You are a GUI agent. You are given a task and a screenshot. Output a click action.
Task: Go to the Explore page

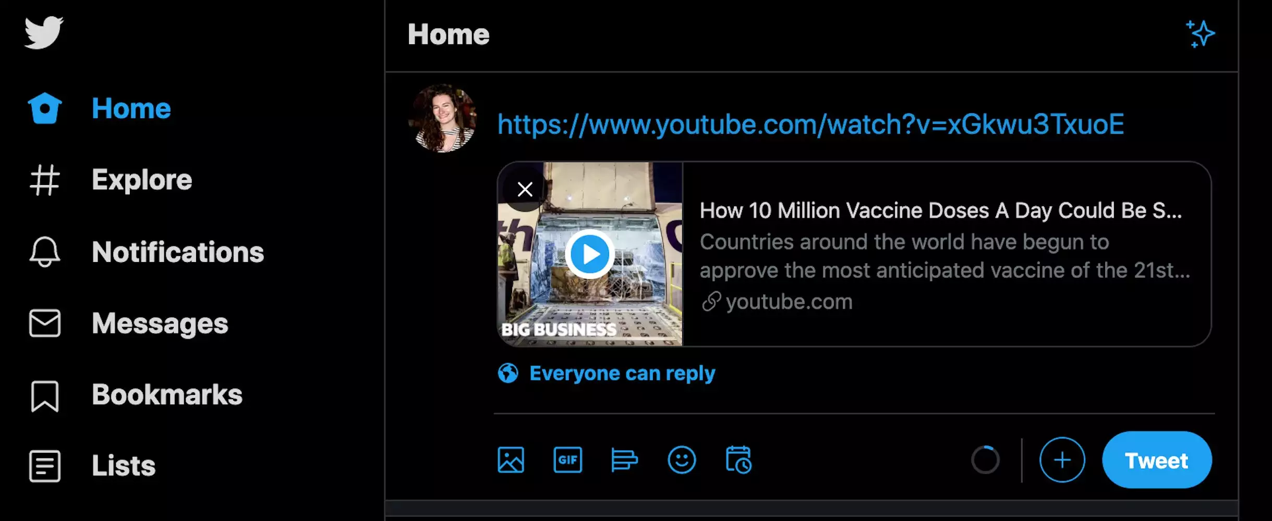tap(111, 180)
